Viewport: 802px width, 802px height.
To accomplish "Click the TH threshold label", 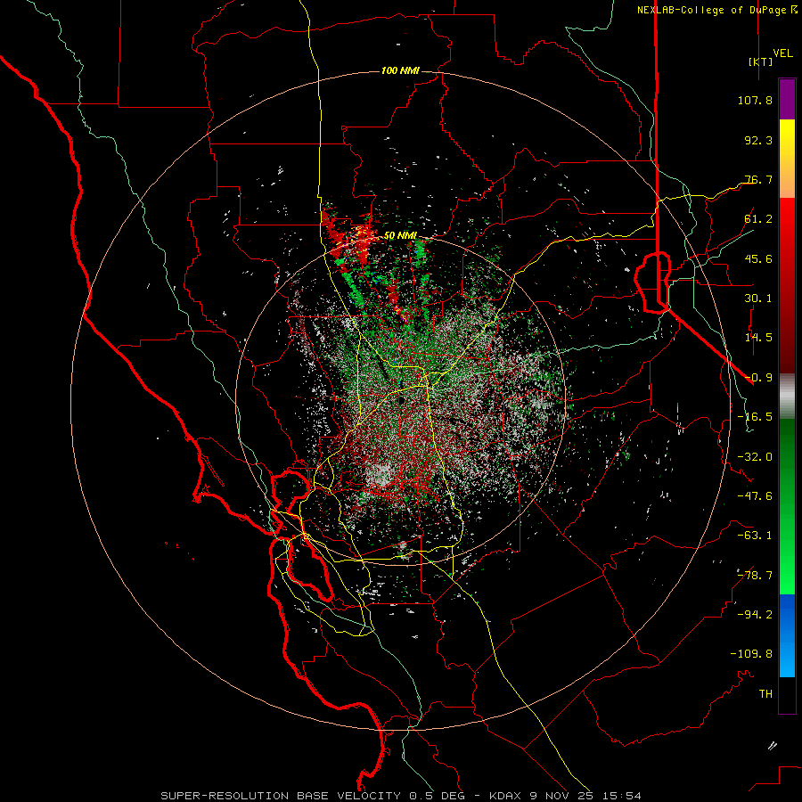I will pyautogui.click(x=765, y=694).
